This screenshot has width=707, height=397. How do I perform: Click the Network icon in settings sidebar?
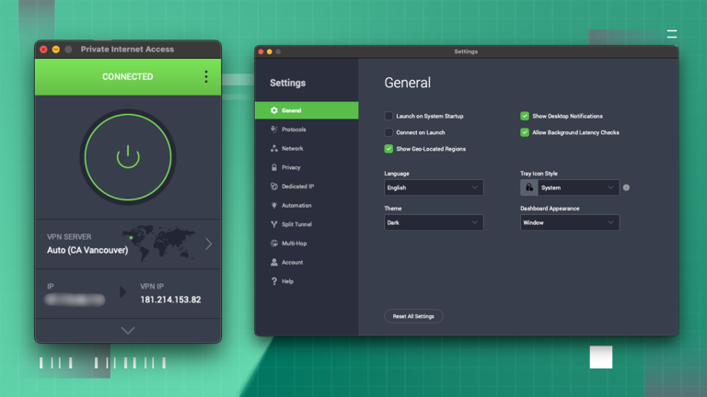[274, 148]
